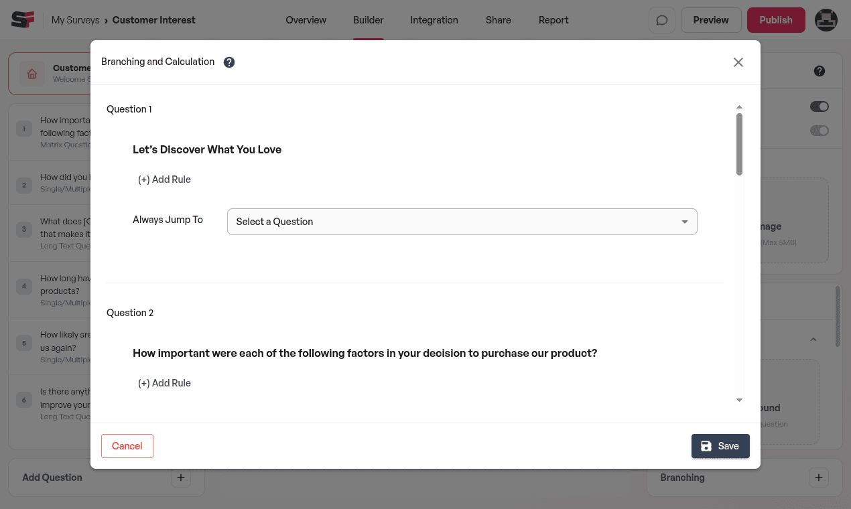Select question number 1 badge in list
The height and width of the screenshot is (509, 851).
pos(24,129)
